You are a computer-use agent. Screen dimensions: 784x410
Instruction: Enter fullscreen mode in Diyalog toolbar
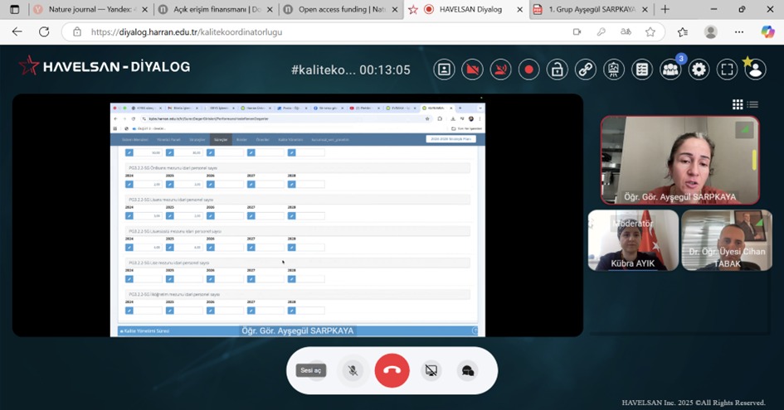tap(728, 70)
